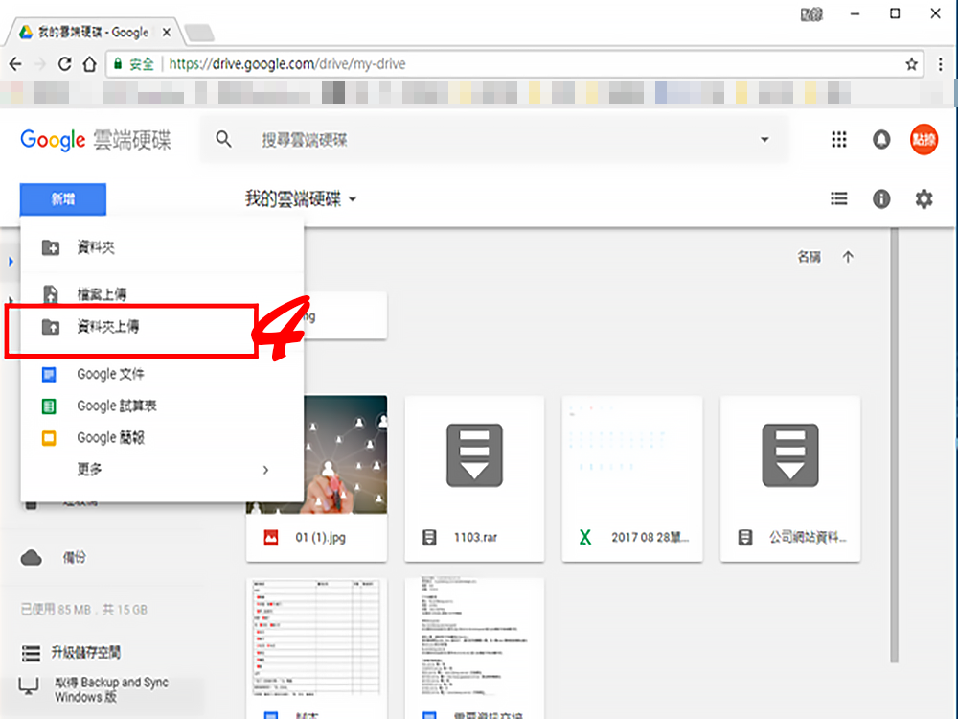958x719 pixels.
Task: Click 升級儲存空間 upgrade storage link
Action: (x=85, y=652)
